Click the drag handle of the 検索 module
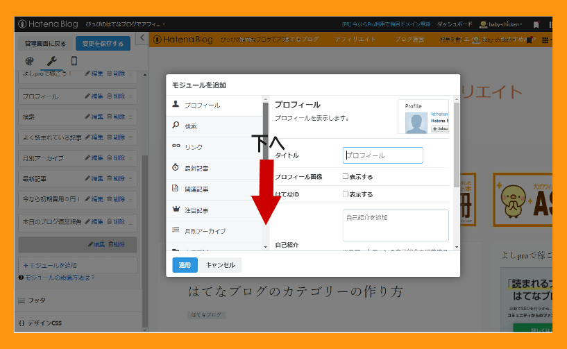The image size is (567, 349). tap(130, 117)
